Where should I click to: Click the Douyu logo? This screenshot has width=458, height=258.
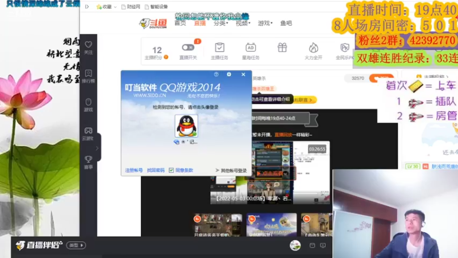(153, 24)
